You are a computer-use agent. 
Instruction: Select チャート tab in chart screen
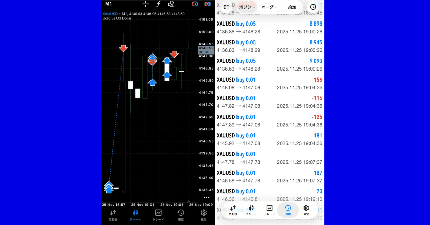135,215
